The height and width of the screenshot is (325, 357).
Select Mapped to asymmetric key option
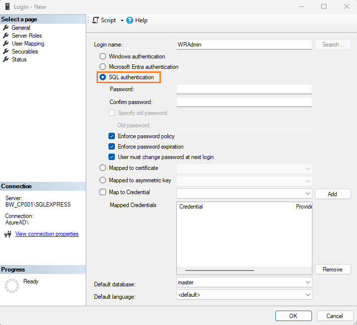click(x=102, y=180)
